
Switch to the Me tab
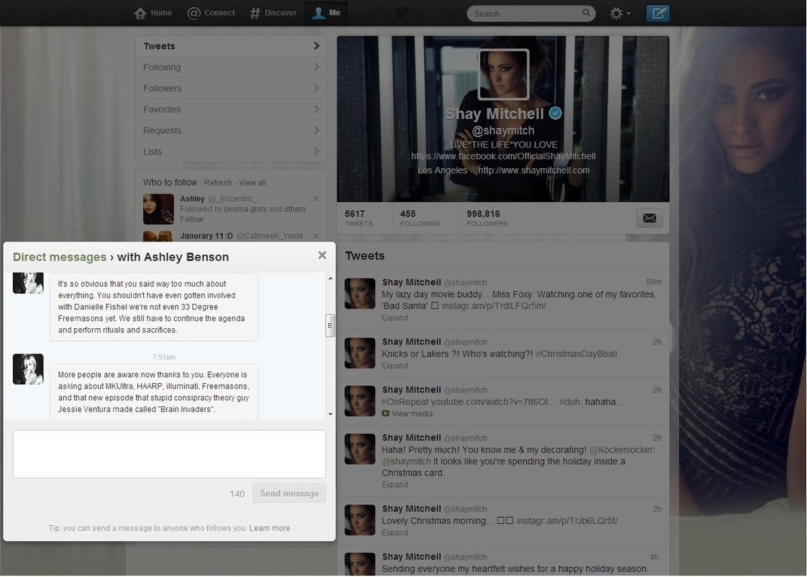coord(326,12)
